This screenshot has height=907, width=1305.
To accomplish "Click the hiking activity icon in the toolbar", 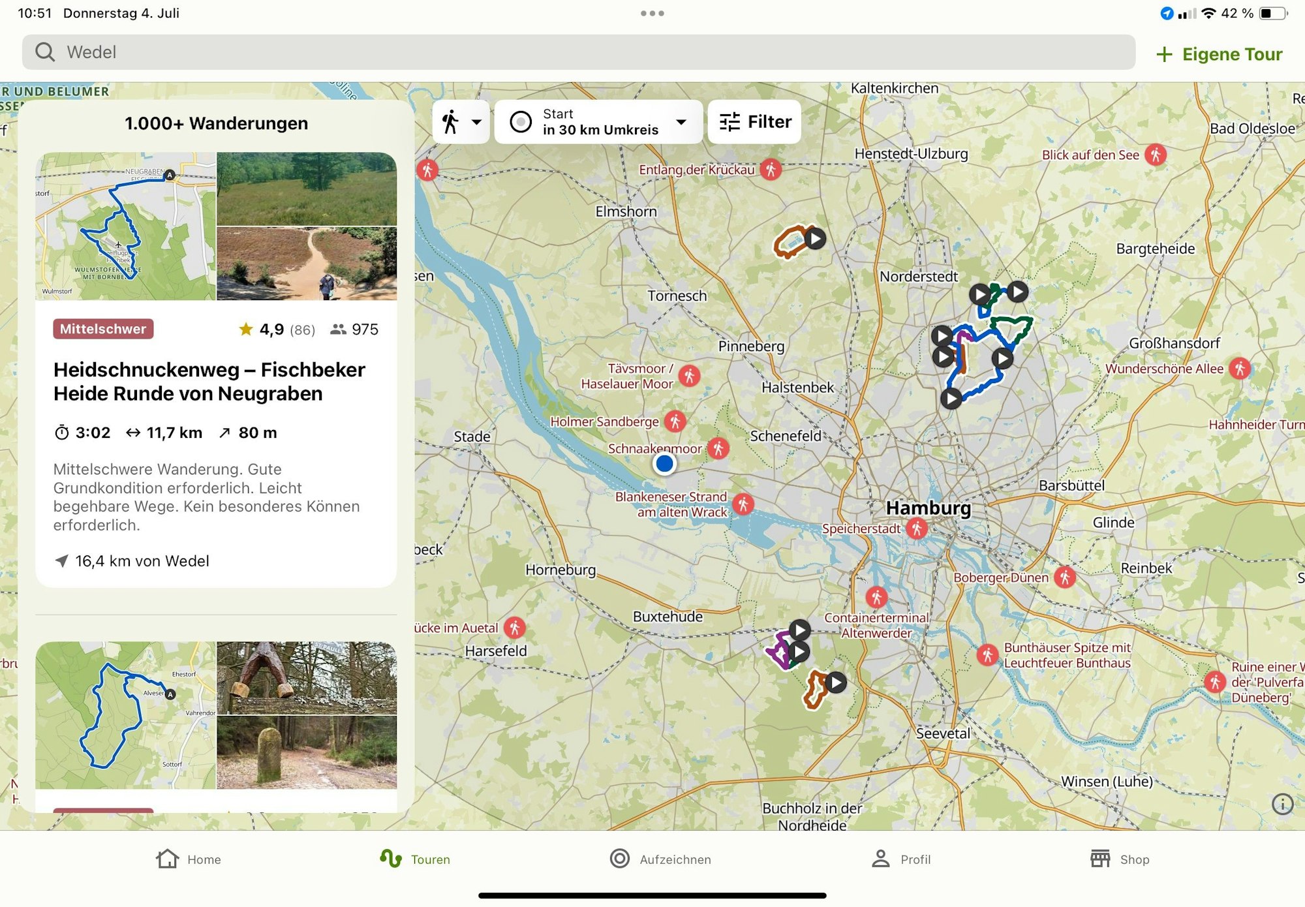I will (452, 121).
